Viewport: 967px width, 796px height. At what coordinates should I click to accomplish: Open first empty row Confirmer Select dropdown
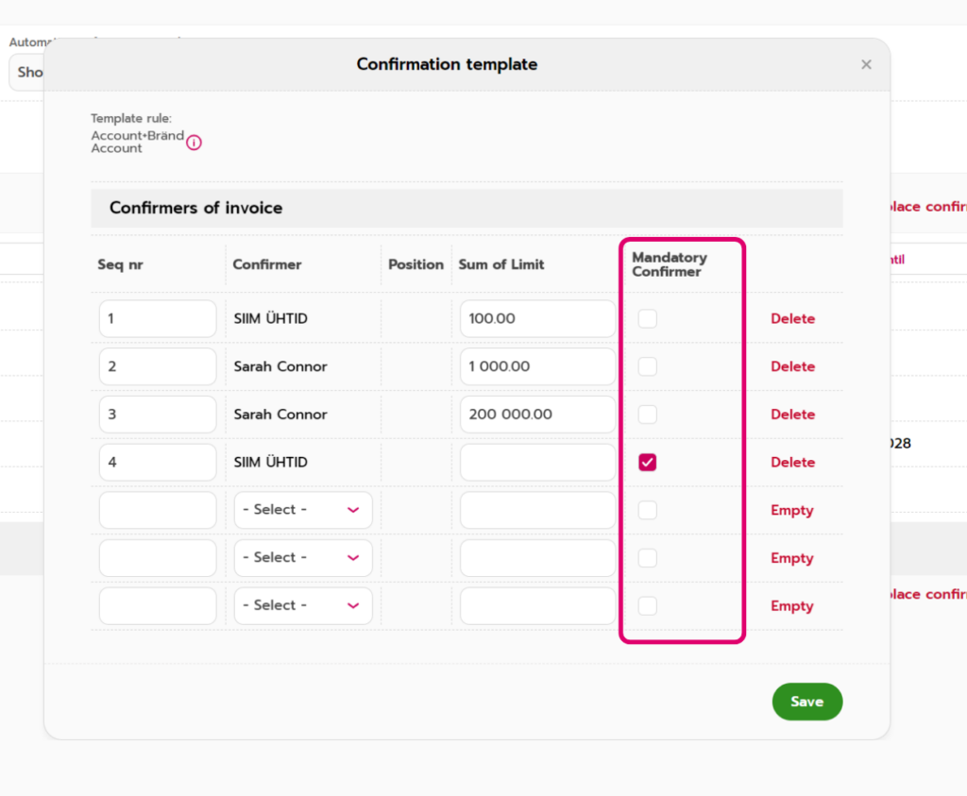click(302, 510)
